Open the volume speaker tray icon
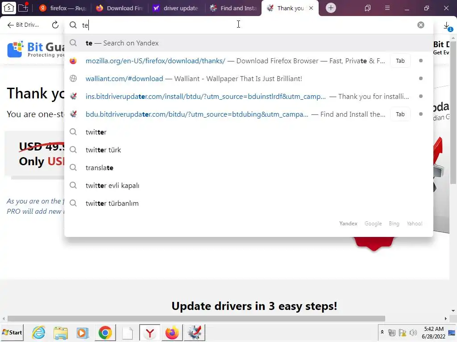Screen dimensions: 457x342 (413, 333)
